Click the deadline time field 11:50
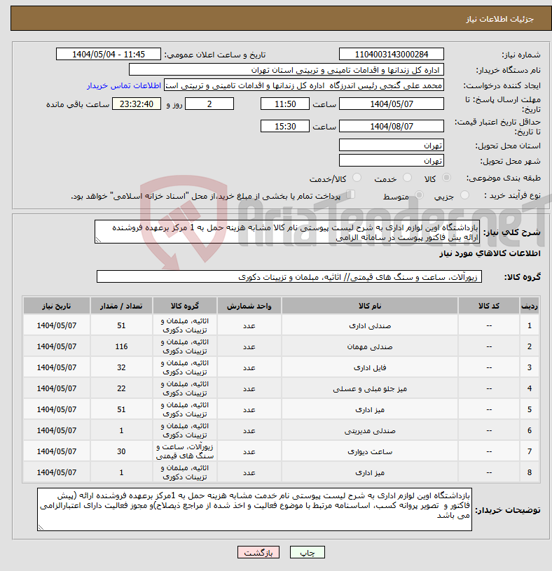552x571 pixels. (284, 104)
